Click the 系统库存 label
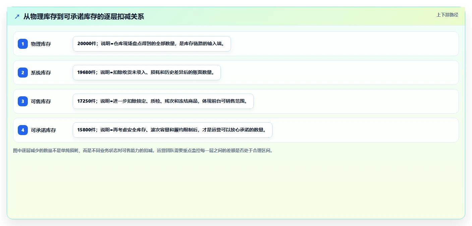Image resolution: width=472 pixels, height=226 pixels. pyautogui.click(x=41, y=73)
